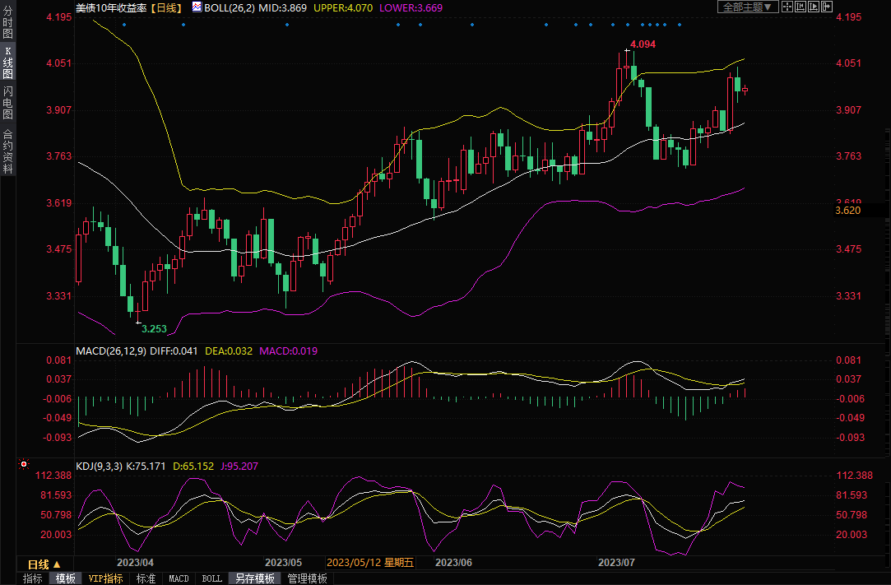The width and height of the screenshot is (891, 585).
Task: Click 另存模板 button
Action: [254, 578]
